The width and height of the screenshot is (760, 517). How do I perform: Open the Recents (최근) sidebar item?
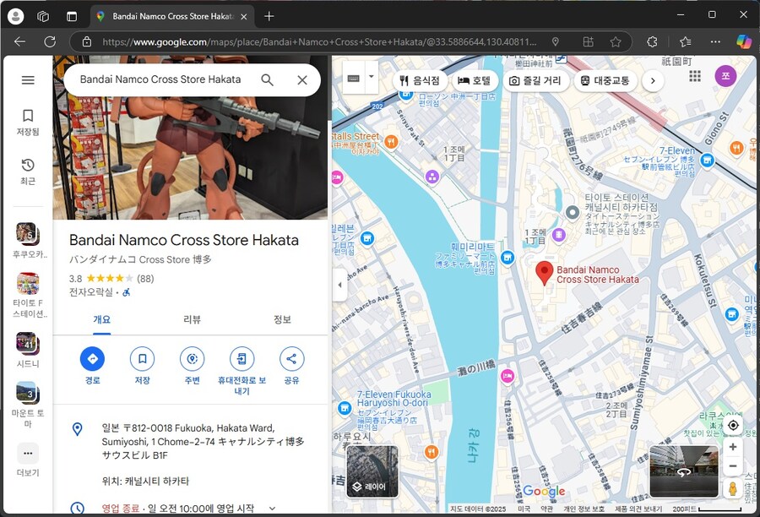(x=28, y=171)
